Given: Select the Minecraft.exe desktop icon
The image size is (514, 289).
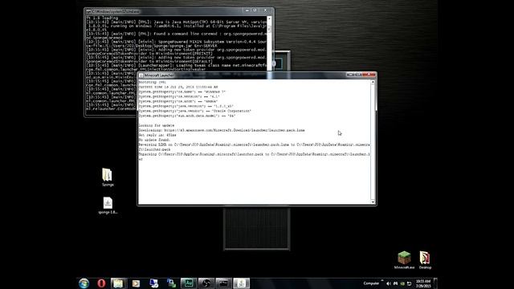Looking at the screenshot, I should 404,260.
